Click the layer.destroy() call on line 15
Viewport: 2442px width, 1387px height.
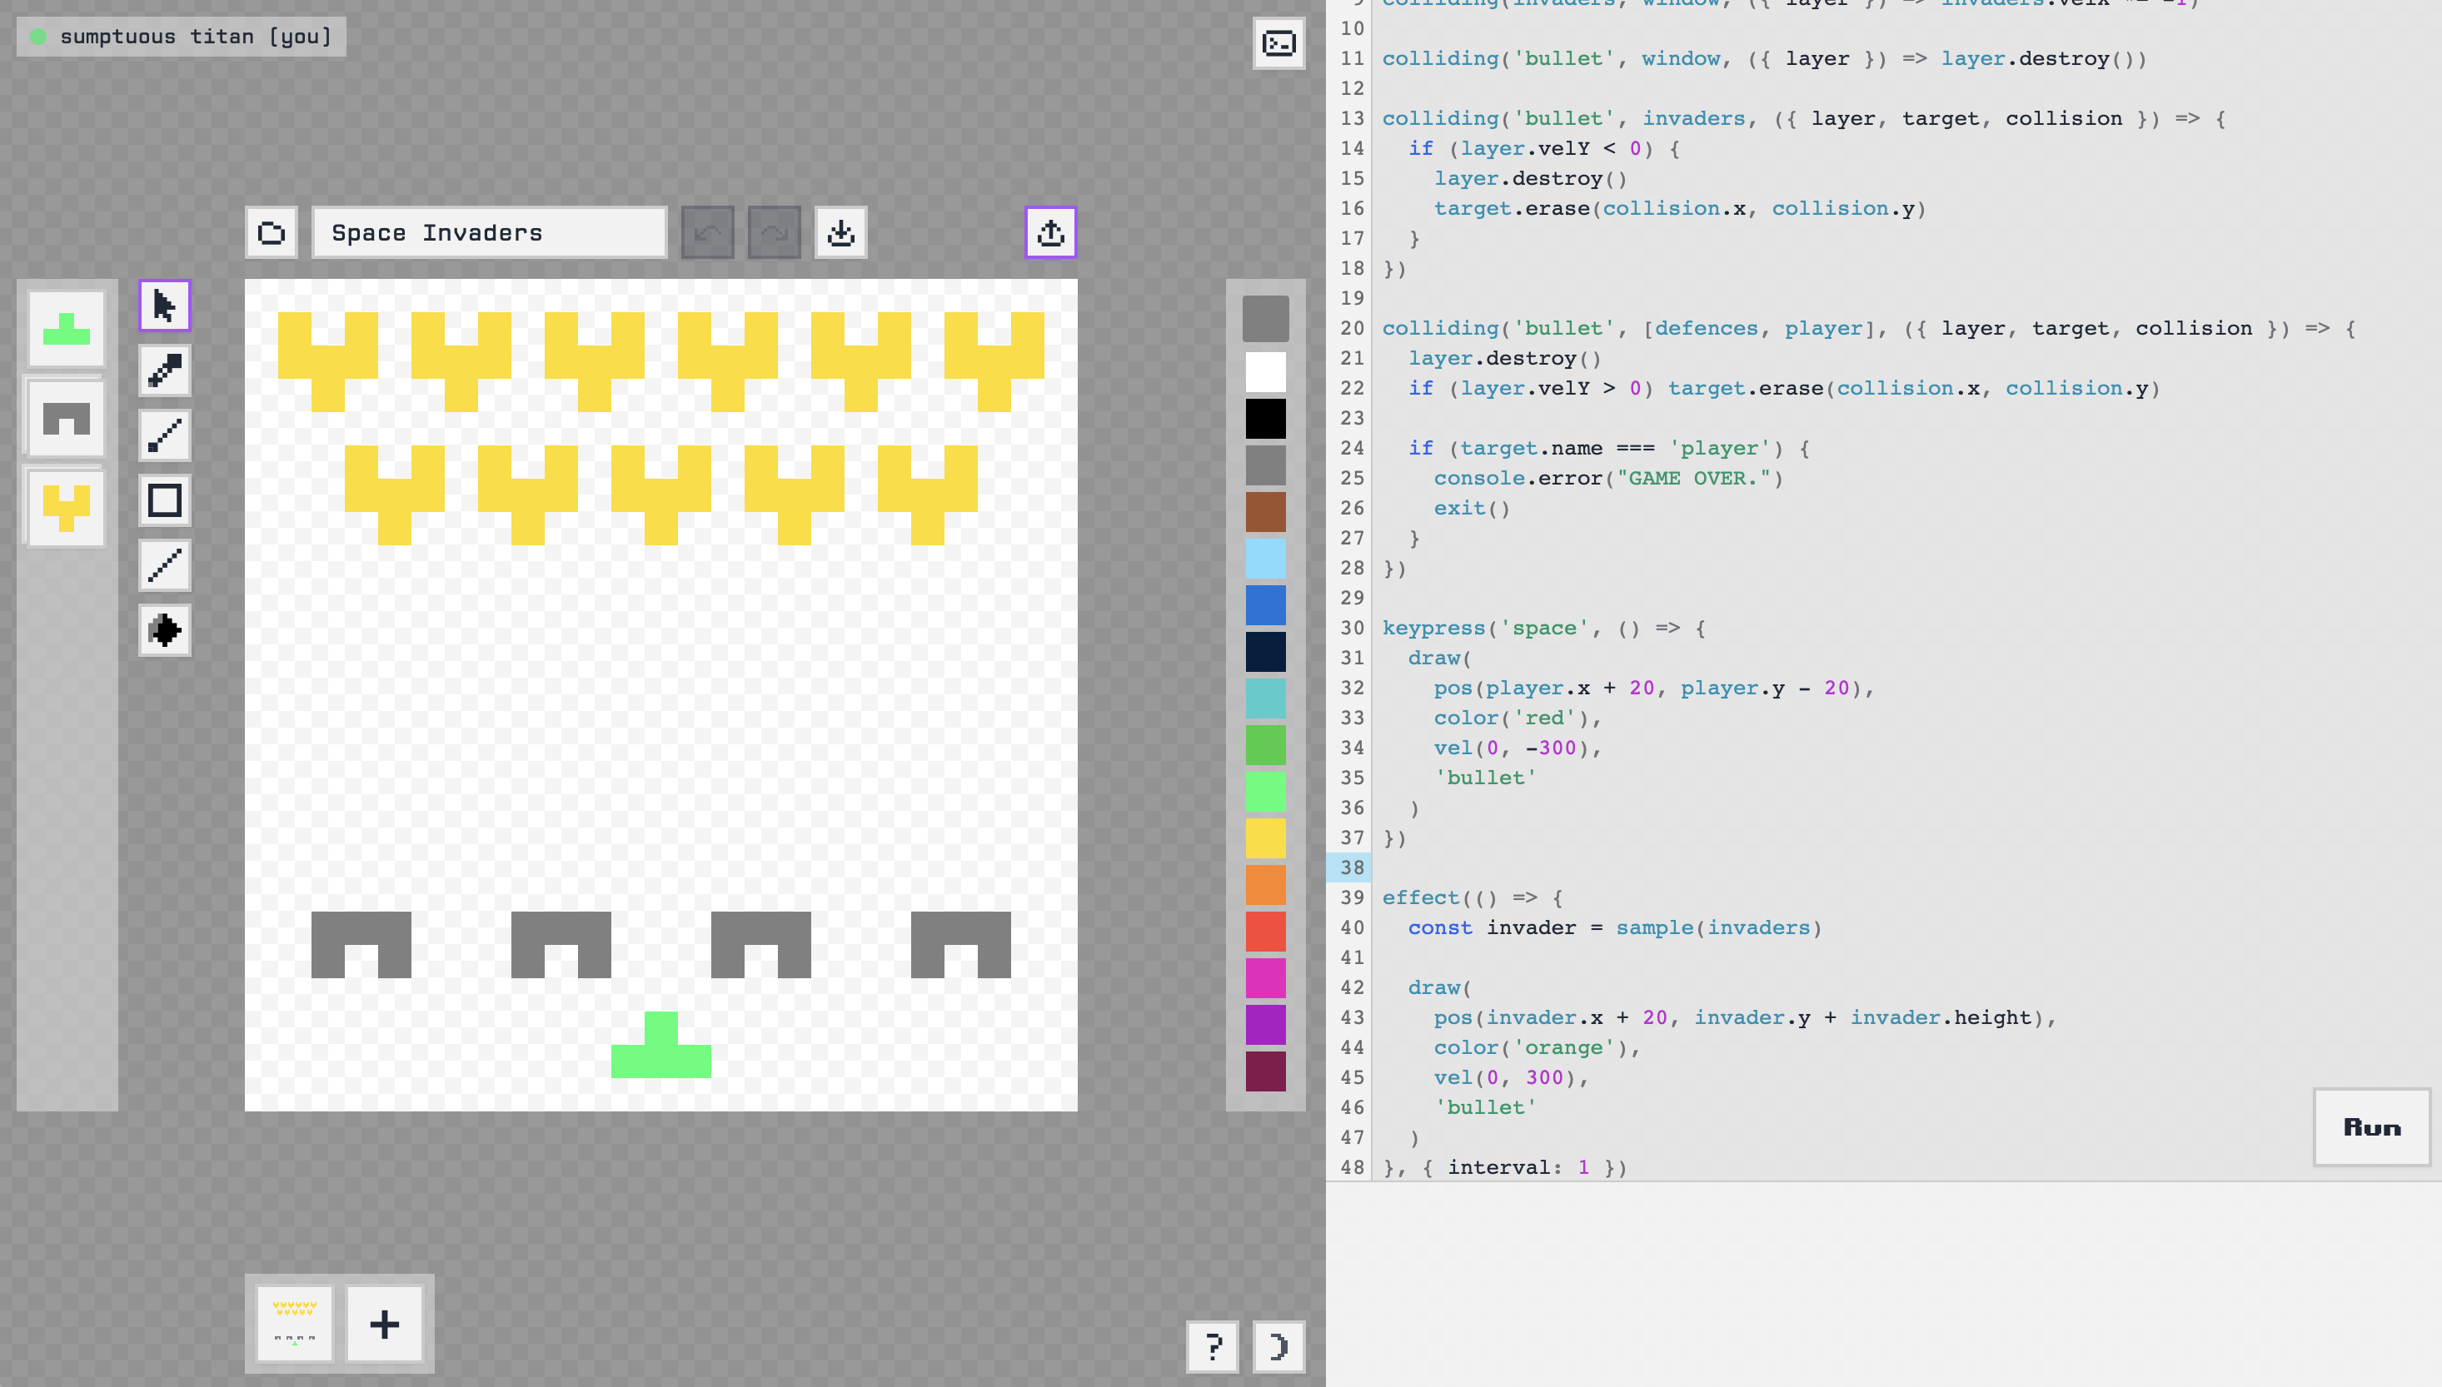(x=1530, y=179)
